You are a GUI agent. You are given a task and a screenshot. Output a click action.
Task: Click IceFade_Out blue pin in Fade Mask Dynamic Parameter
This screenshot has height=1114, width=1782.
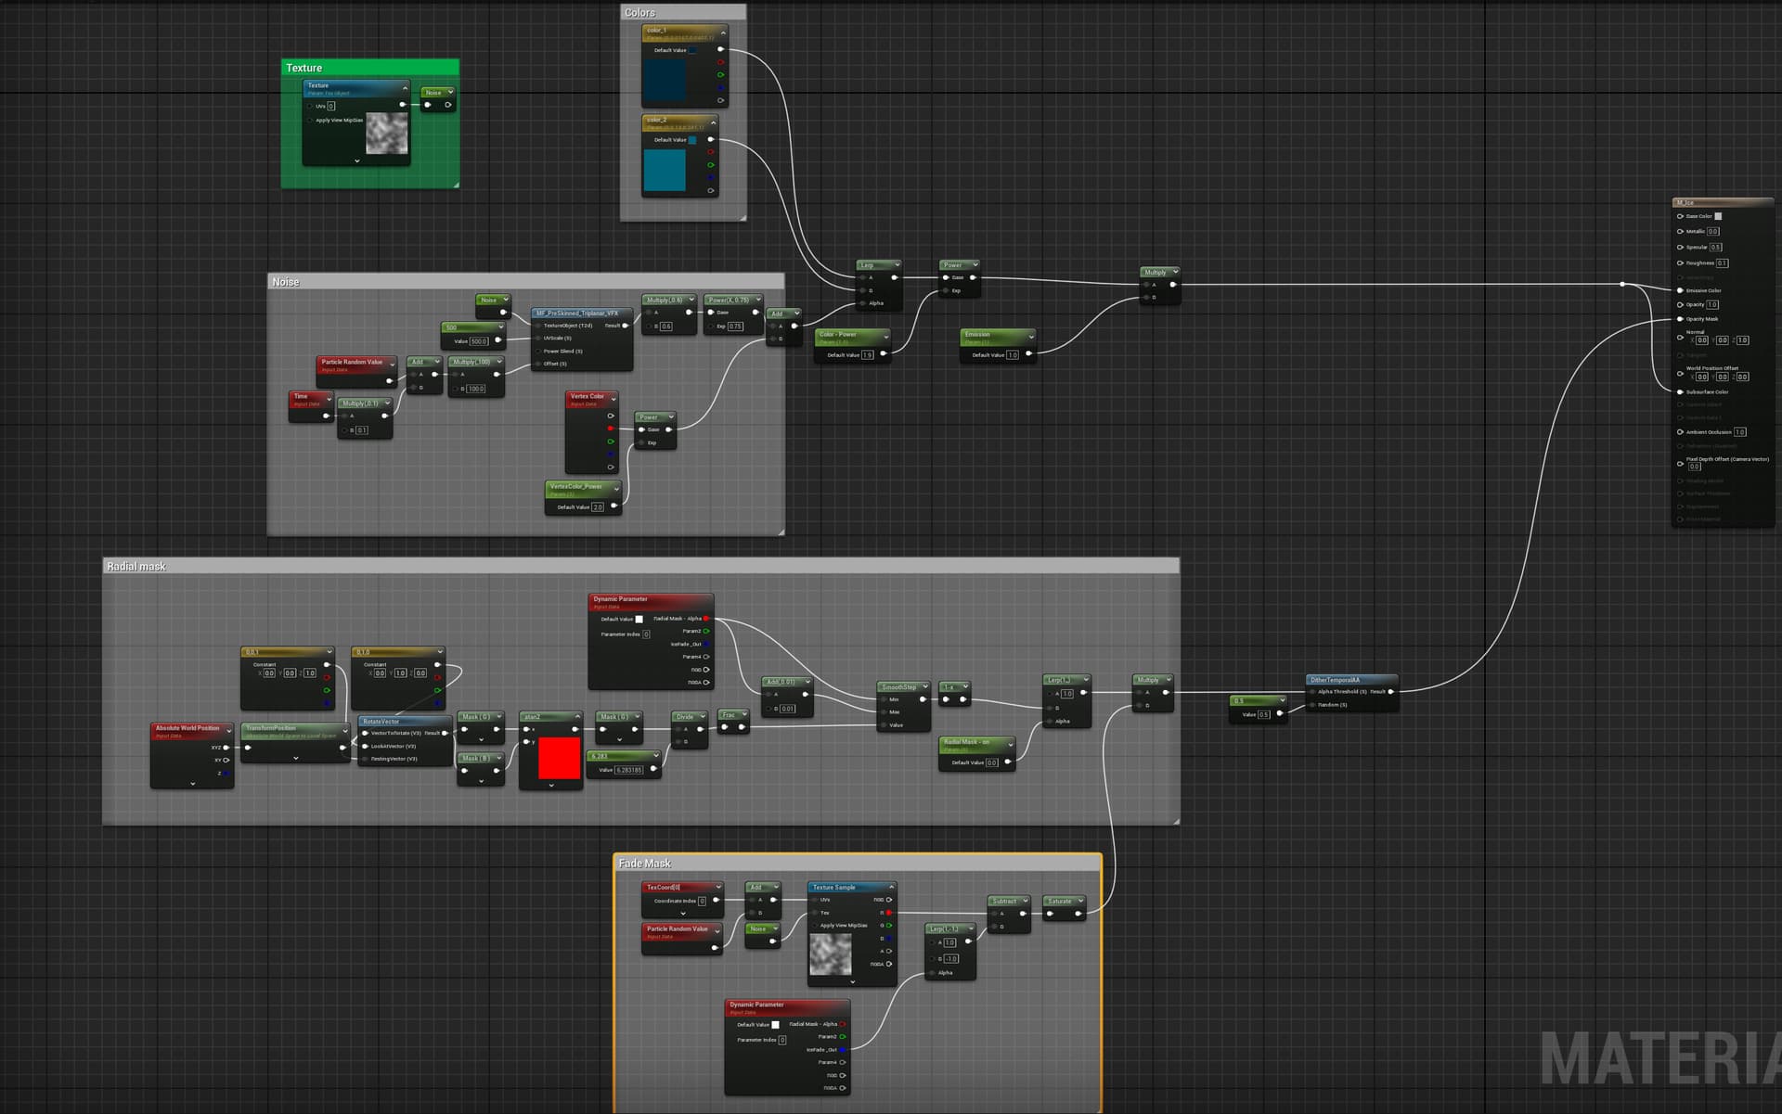pos(842,1050)
